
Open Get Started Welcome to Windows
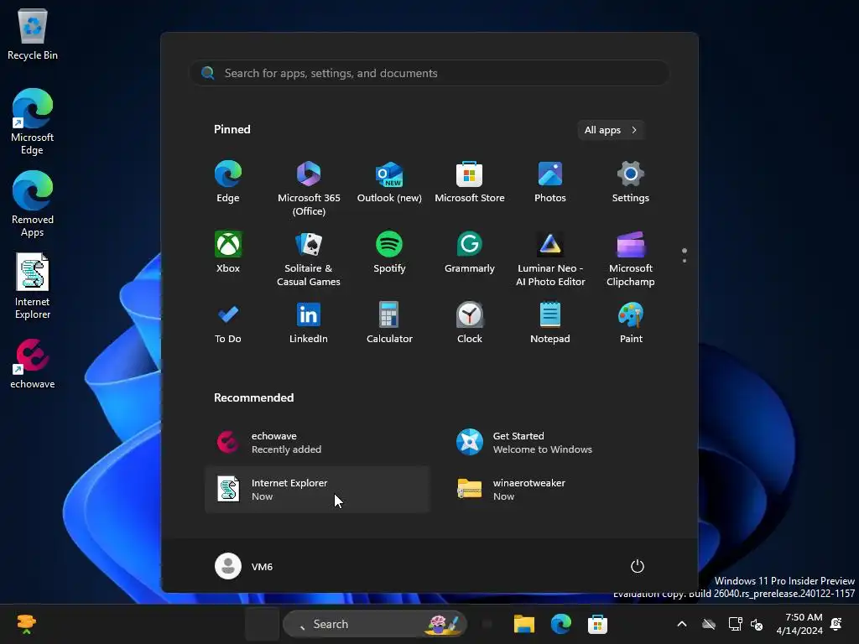tap(558, 443)
